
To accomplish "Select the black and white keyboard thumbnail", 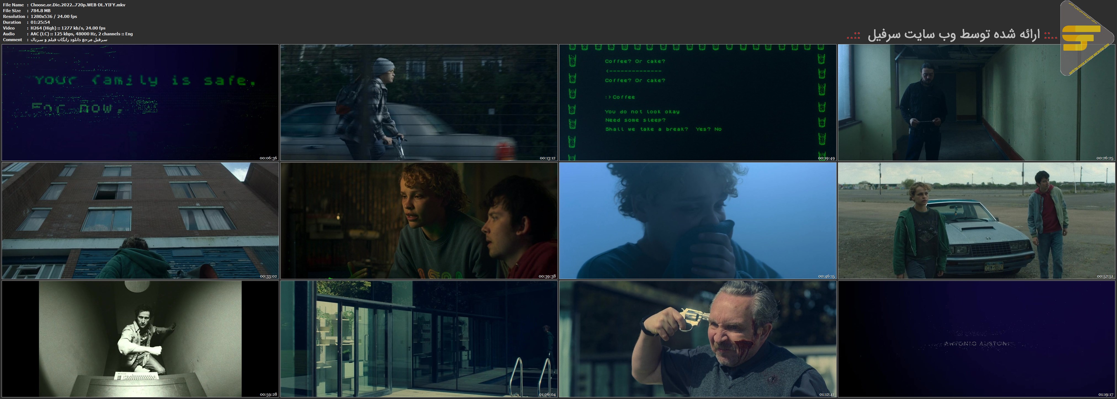I will pos(140,339).
